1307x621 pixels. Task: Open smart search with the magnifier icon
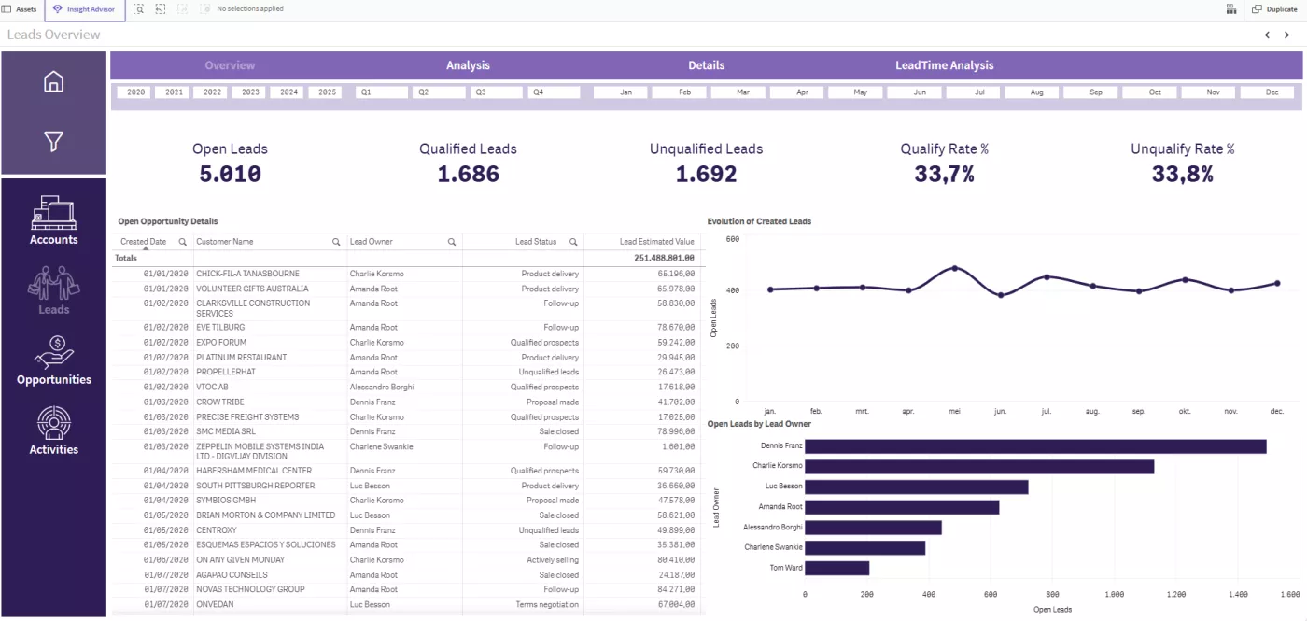coord(138,9)
